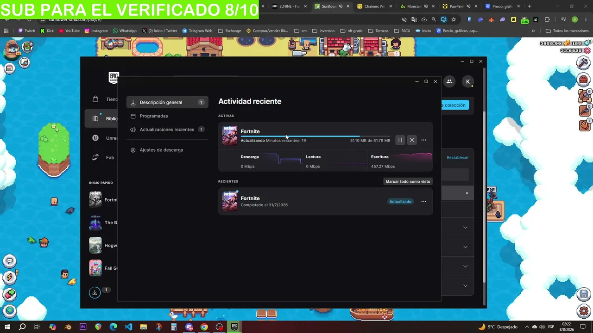Open more options for the updating Fortnite
593x333 pixels.
423,140
